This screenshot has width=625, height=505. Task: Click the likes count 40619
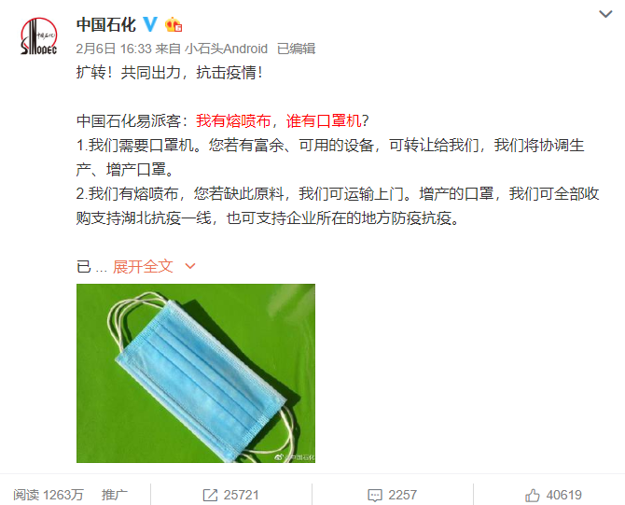pyautogui.click(x=564, y=495)
